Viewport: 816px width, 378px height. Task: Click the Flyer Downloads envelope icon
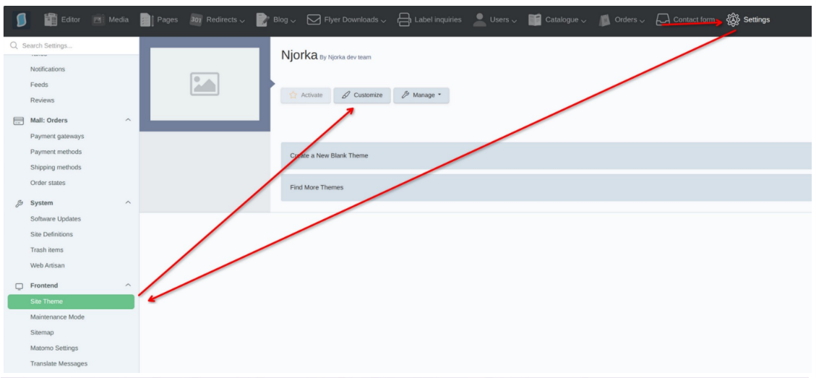[313, 20]
